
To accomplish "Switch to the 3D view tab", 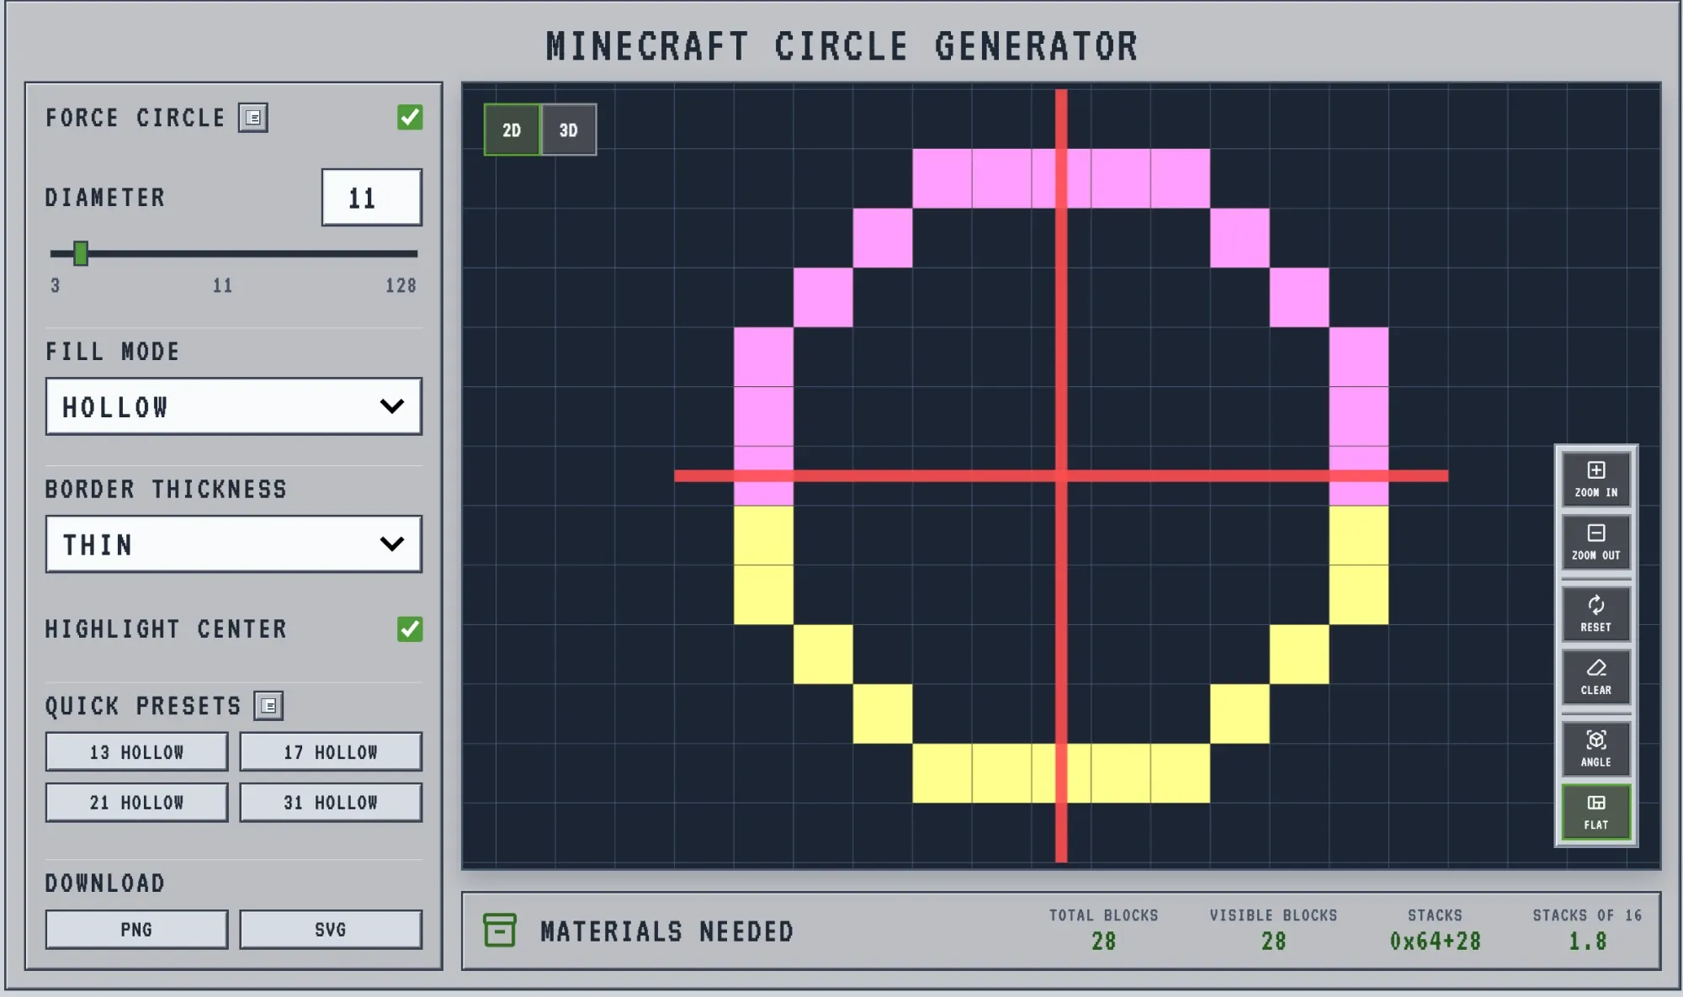I will coord(569,130).
